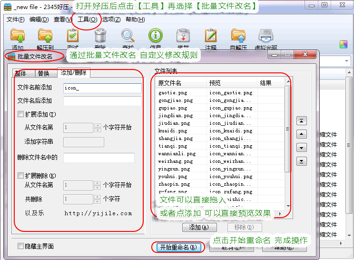Viewport: 354px width, 260px height.
Task: Click the colorful skin icon at toolbar right
Action: (x=344, y=44)
